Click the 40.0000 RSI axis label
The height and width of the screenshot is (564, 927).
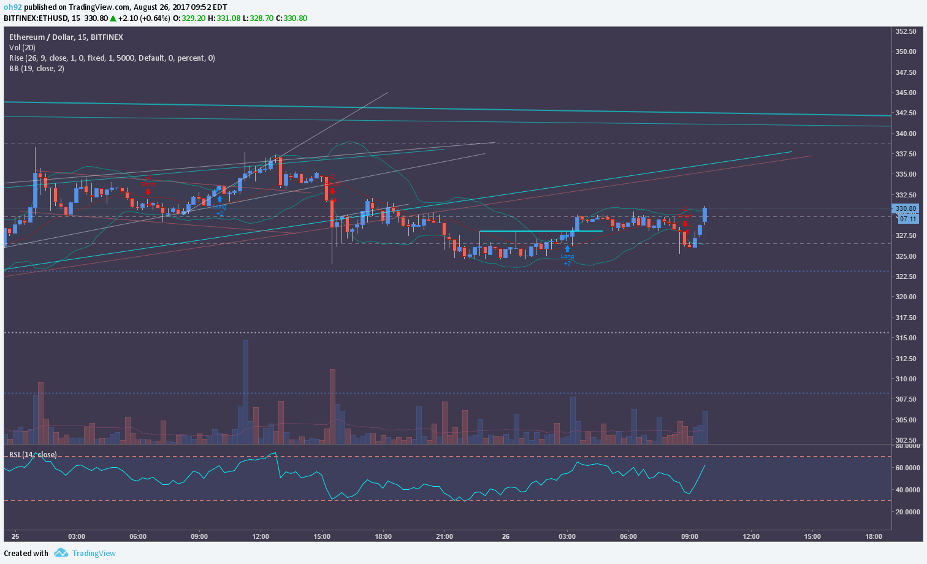[907, 490]
